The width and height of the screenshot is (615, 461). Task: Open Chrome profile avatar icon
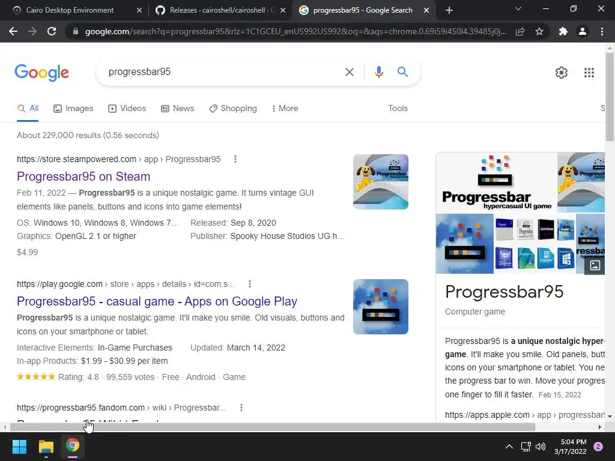coord(583,31)
